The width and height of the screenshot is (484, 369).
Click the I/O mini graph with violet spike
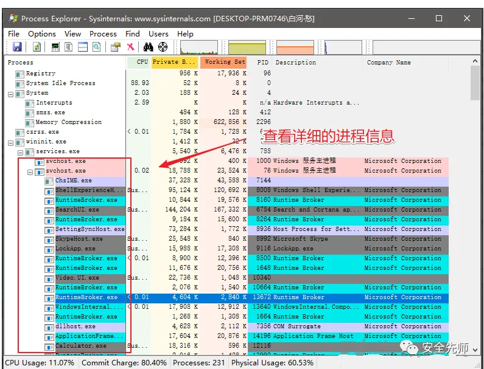coord(343,47)
